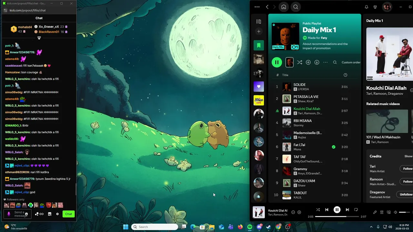Screen dimensions: 413x232
Task: Sort by Title column header
Action: pos(285,75)
